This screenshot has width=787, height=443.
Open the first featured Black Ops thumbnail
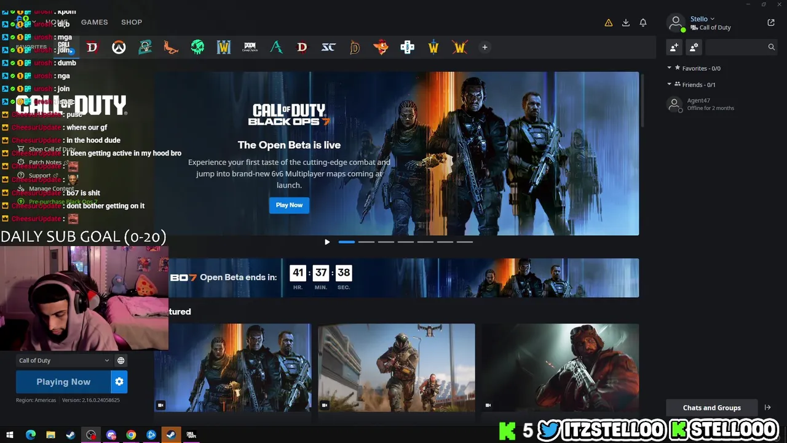(x=232, y=368)
